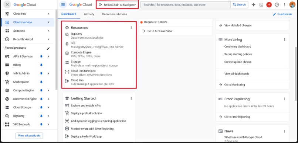Image resolution: width=298 pixels, height=143 pixels.
Task: Close the navigation menu with X icon
Action: click(7, 4)
